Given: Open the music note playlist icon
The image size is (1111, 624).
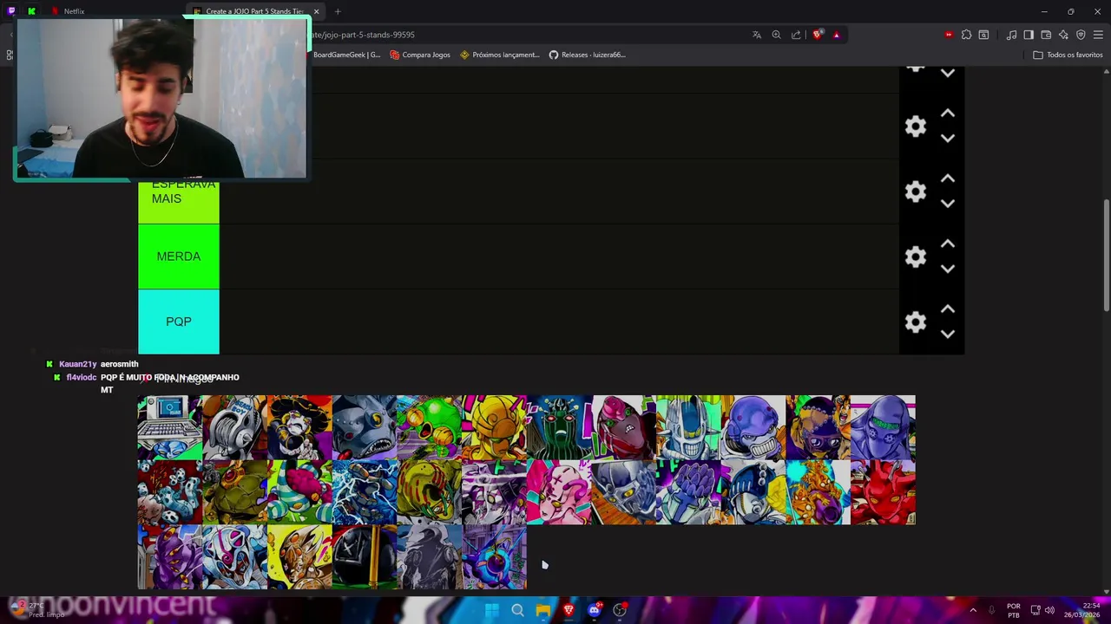Looking at the screenshot, I should pyautogui.click(x=1011, y=35).
